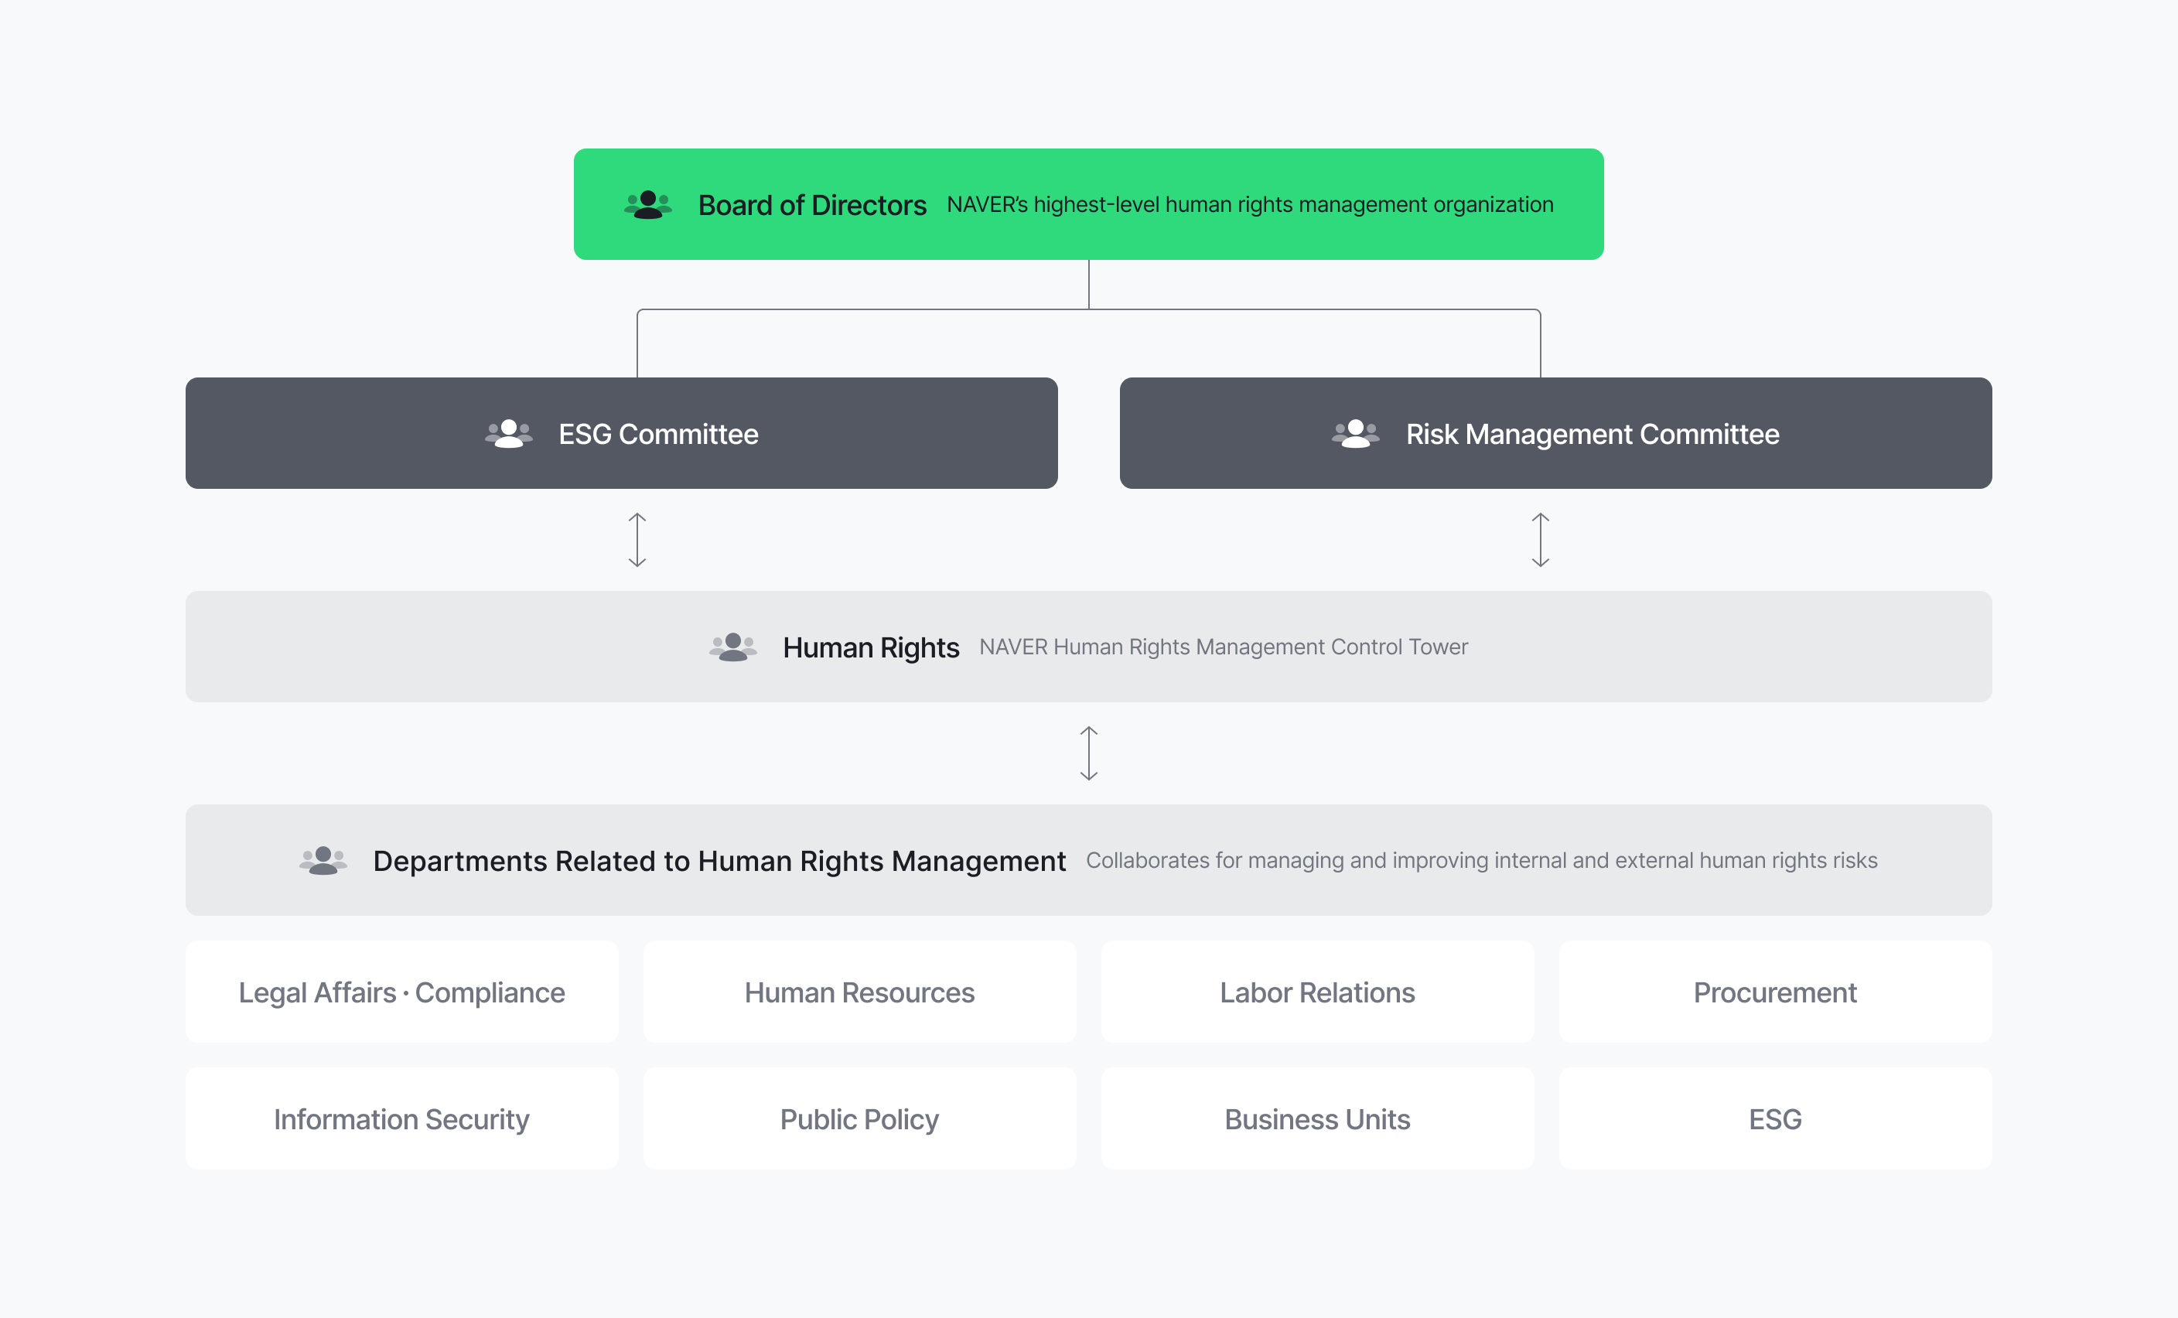Click the double arrow below Risk Management Committee
Viewport: 2178px width, 1318px height.
pyautogui.click(x=1540, y=539)
